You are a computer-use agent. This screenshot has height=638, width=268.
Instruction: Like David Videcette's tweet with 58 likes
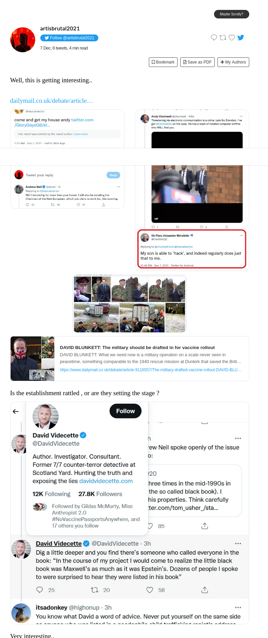[x=150, y=590]
